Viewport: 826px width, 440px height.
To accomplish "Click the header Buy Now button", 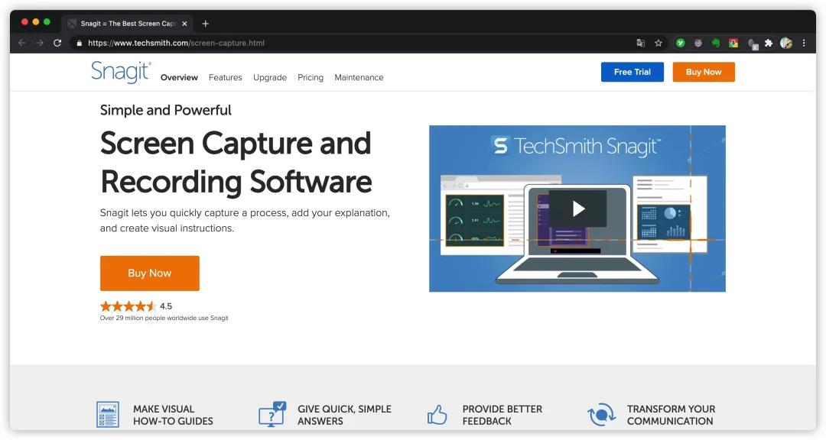I will tap(704, 72).
